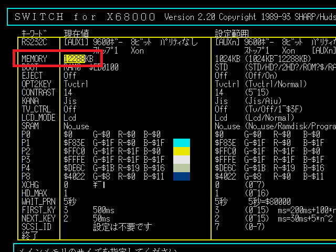The height and width of the screenshot is (252, 336).
Task: Click the (Off/On) range text
Action: 261,76
